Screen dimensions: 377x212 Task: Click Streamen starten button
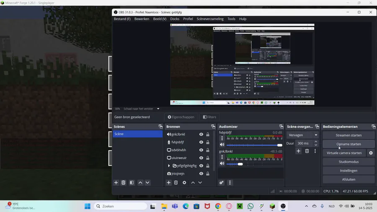(x=349, y=135)
